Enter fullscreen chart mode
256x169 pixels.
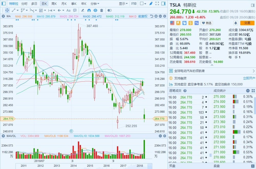click(x=157, y=4)
